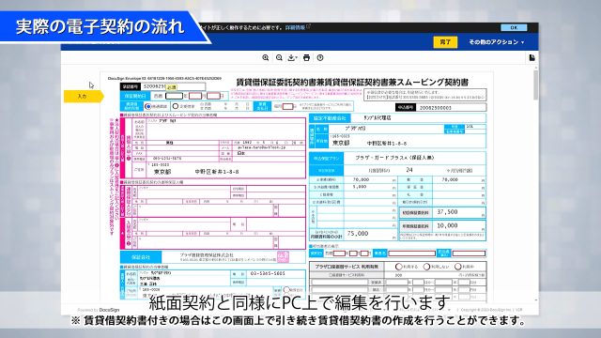
Task: Select the filled first contract type radio
Action: [148, 106]
